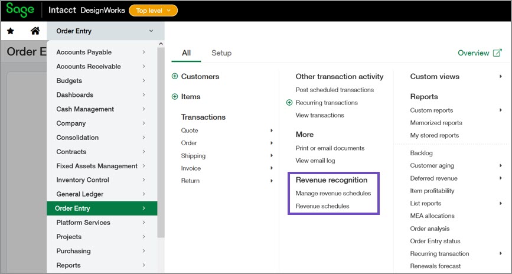This screenshot has height=274, width=512.
Task: Expand the Deferred revenue arrow
Action: pyautogui.click(x=501, y=178)
